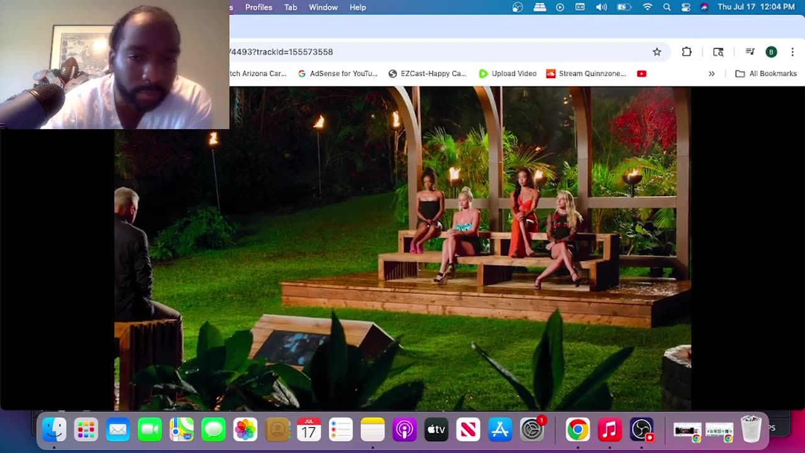The width and height of the screenshot is (805, 453).
Task: Open Maps from the Dock
Action: (x=182, y=430)
